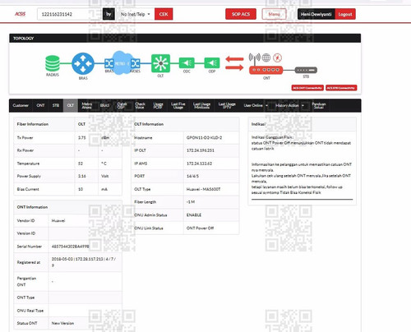Click ACS ONT Connectivity button

point(307,88)
